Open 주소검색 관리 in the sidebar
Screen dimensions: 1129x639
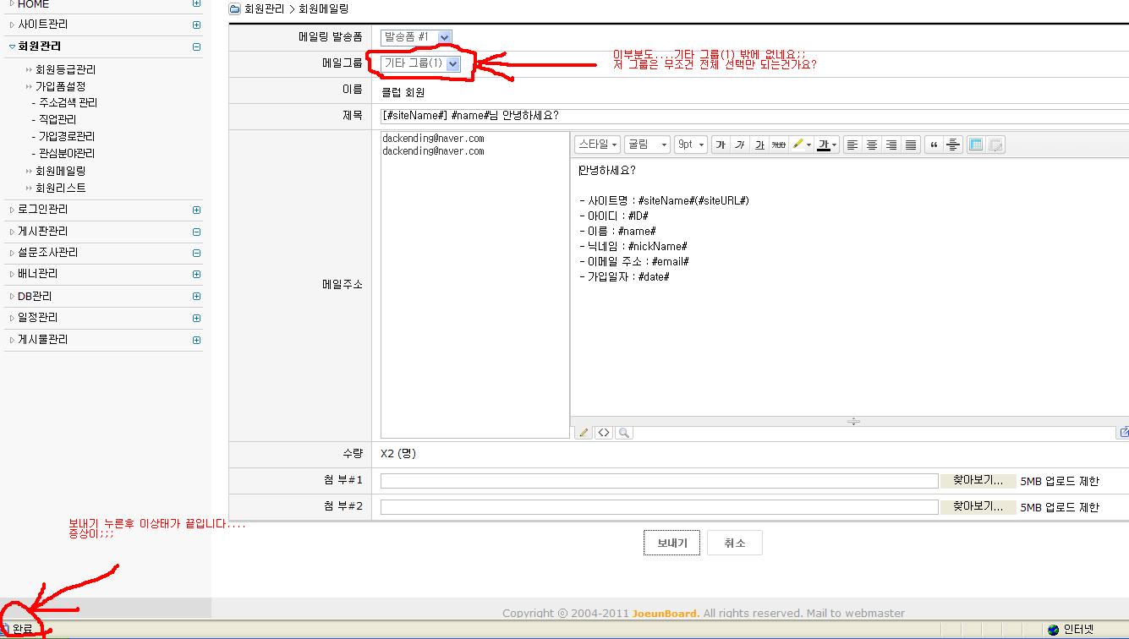click(68, 102)
